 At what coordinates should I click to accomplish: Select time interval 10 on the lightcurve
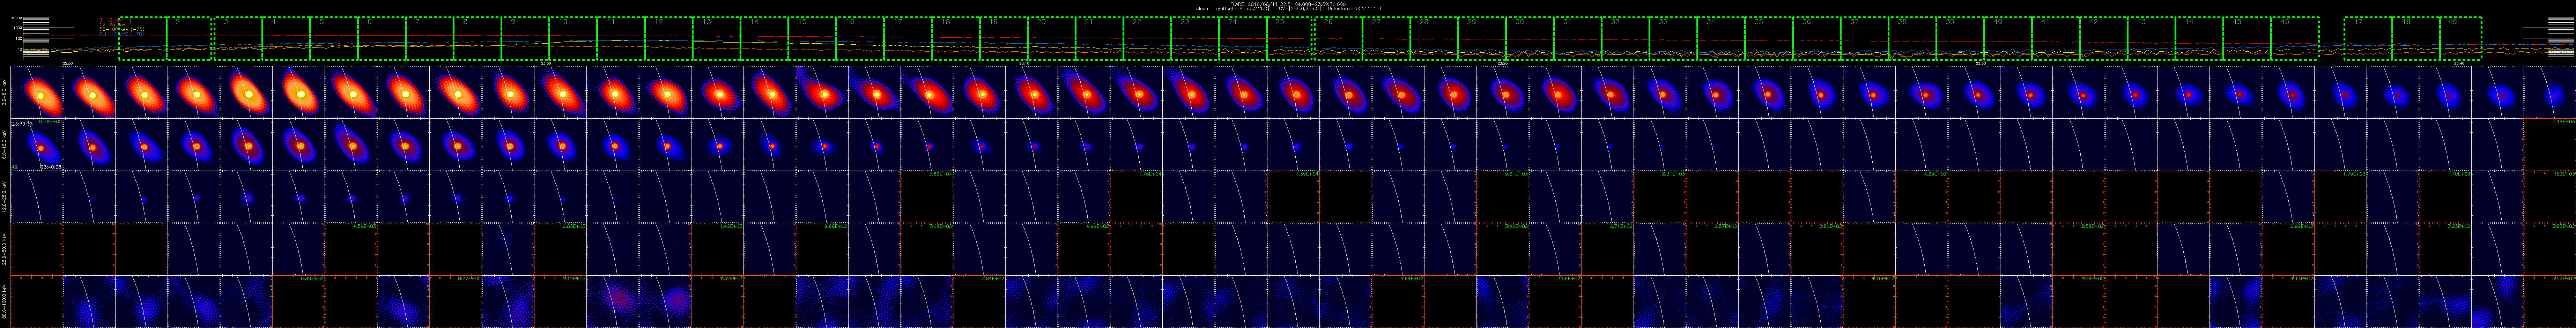[574, 38]
